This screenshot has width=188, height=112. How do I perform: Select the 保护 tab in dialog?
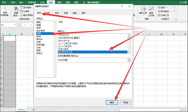84,13
